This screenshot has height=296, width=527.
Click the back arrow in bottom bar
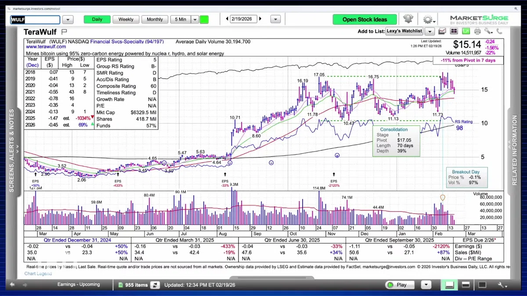click(12, 285)
